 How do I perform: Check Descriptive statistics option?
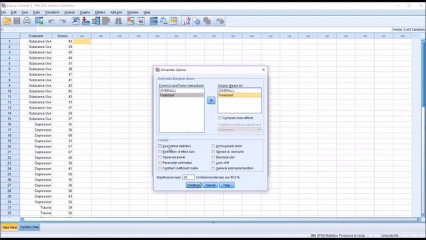[160, 146]
